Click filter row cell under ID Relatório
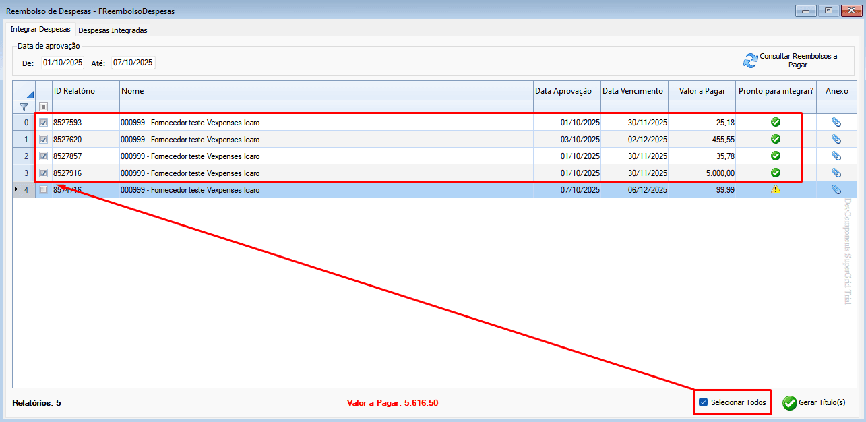Image resolution: width=866 pixels, height=422 pixels. [x=86, y=107]
